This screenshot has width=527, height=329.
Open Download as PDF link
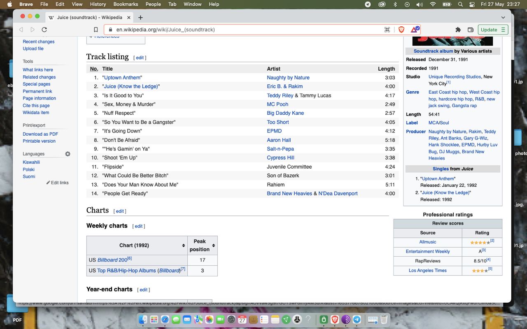[x=40, y=134]
